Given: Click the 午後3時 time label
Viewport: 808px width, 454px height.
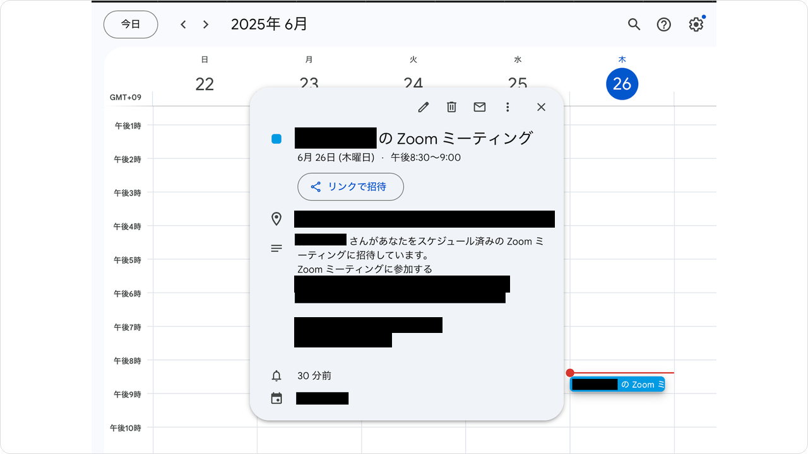Looking at the screenshot, I should tap(128, 193).
